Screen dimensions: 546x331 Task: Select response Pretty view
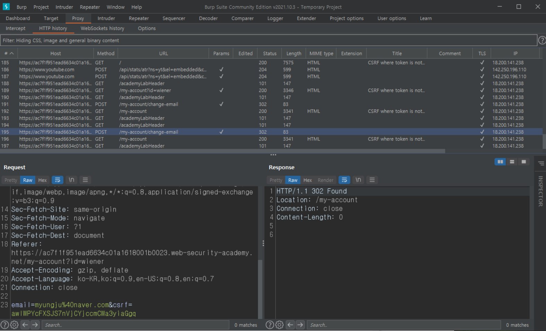coord(276,180)
